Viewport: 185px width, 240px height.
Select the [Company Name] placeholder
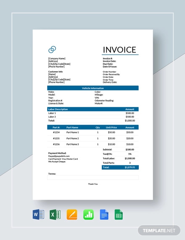point(57,59)
